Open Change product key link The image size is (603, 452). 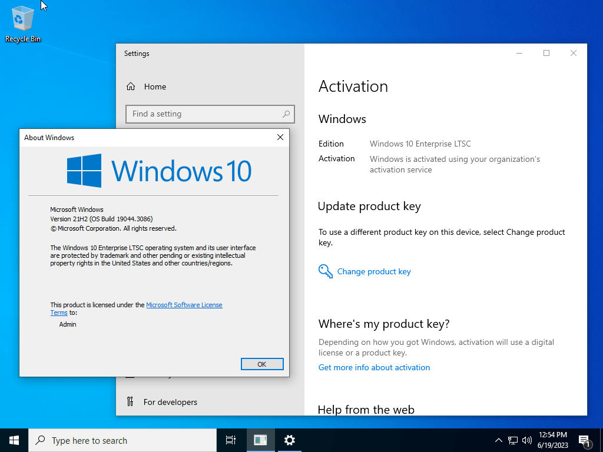click(374, 271)
